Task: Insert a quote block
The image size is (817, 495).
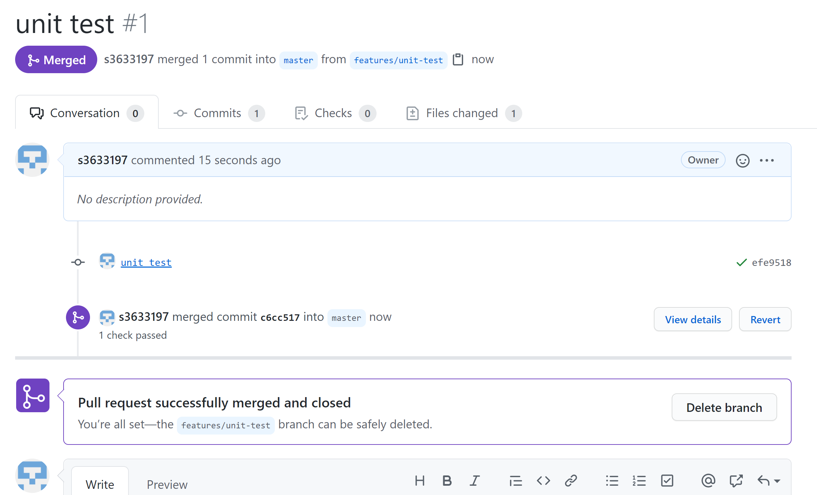Action: pyautogui.click(x=516, y=481)
